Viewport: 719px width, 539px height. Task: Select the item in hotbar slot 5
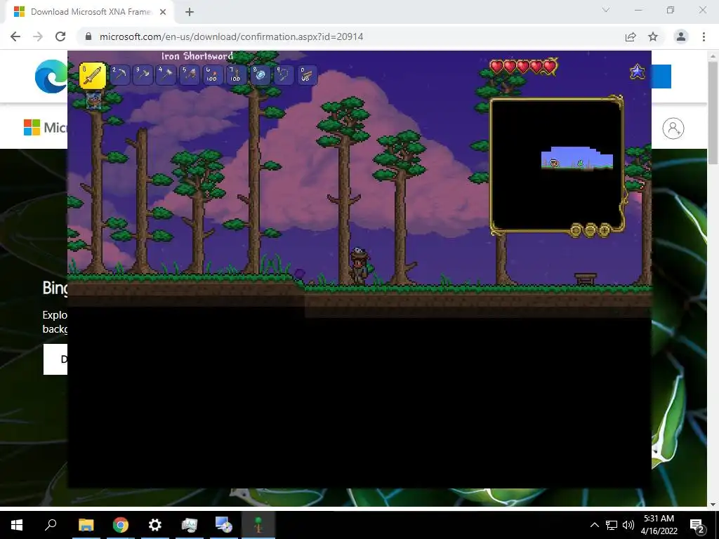tap(190, 74)
